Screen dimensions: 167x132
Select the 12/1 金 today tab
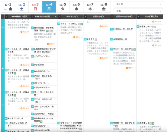(x=8, y=7)
